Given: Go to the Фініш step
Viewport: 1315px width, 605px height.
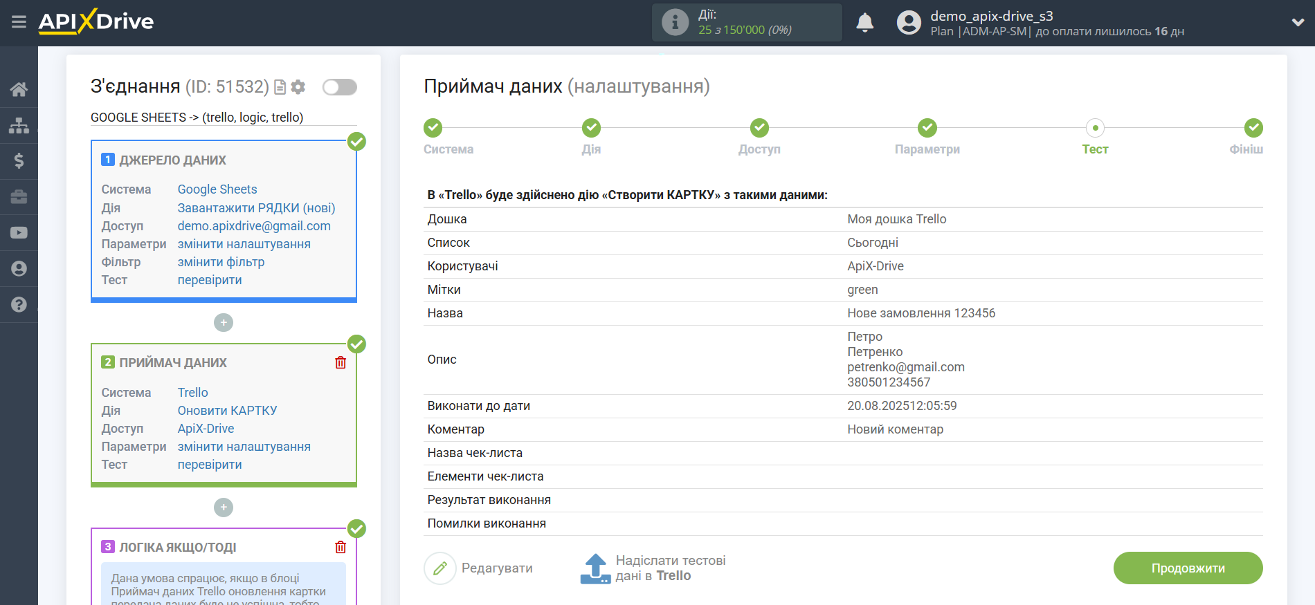Looking at the screenshot, I should click(x=1253, y=128).
